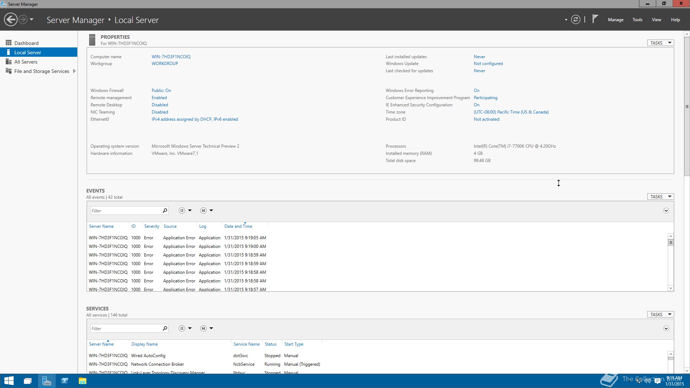Click the forward navigation arrow
690x388 pixels.
[23, 19]
